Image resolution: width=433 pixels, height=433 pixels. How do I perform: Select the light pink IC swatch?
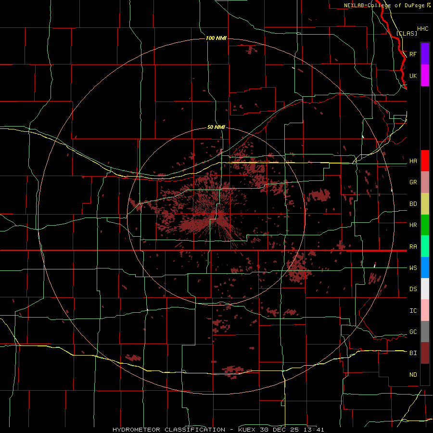tap(425, 310)
